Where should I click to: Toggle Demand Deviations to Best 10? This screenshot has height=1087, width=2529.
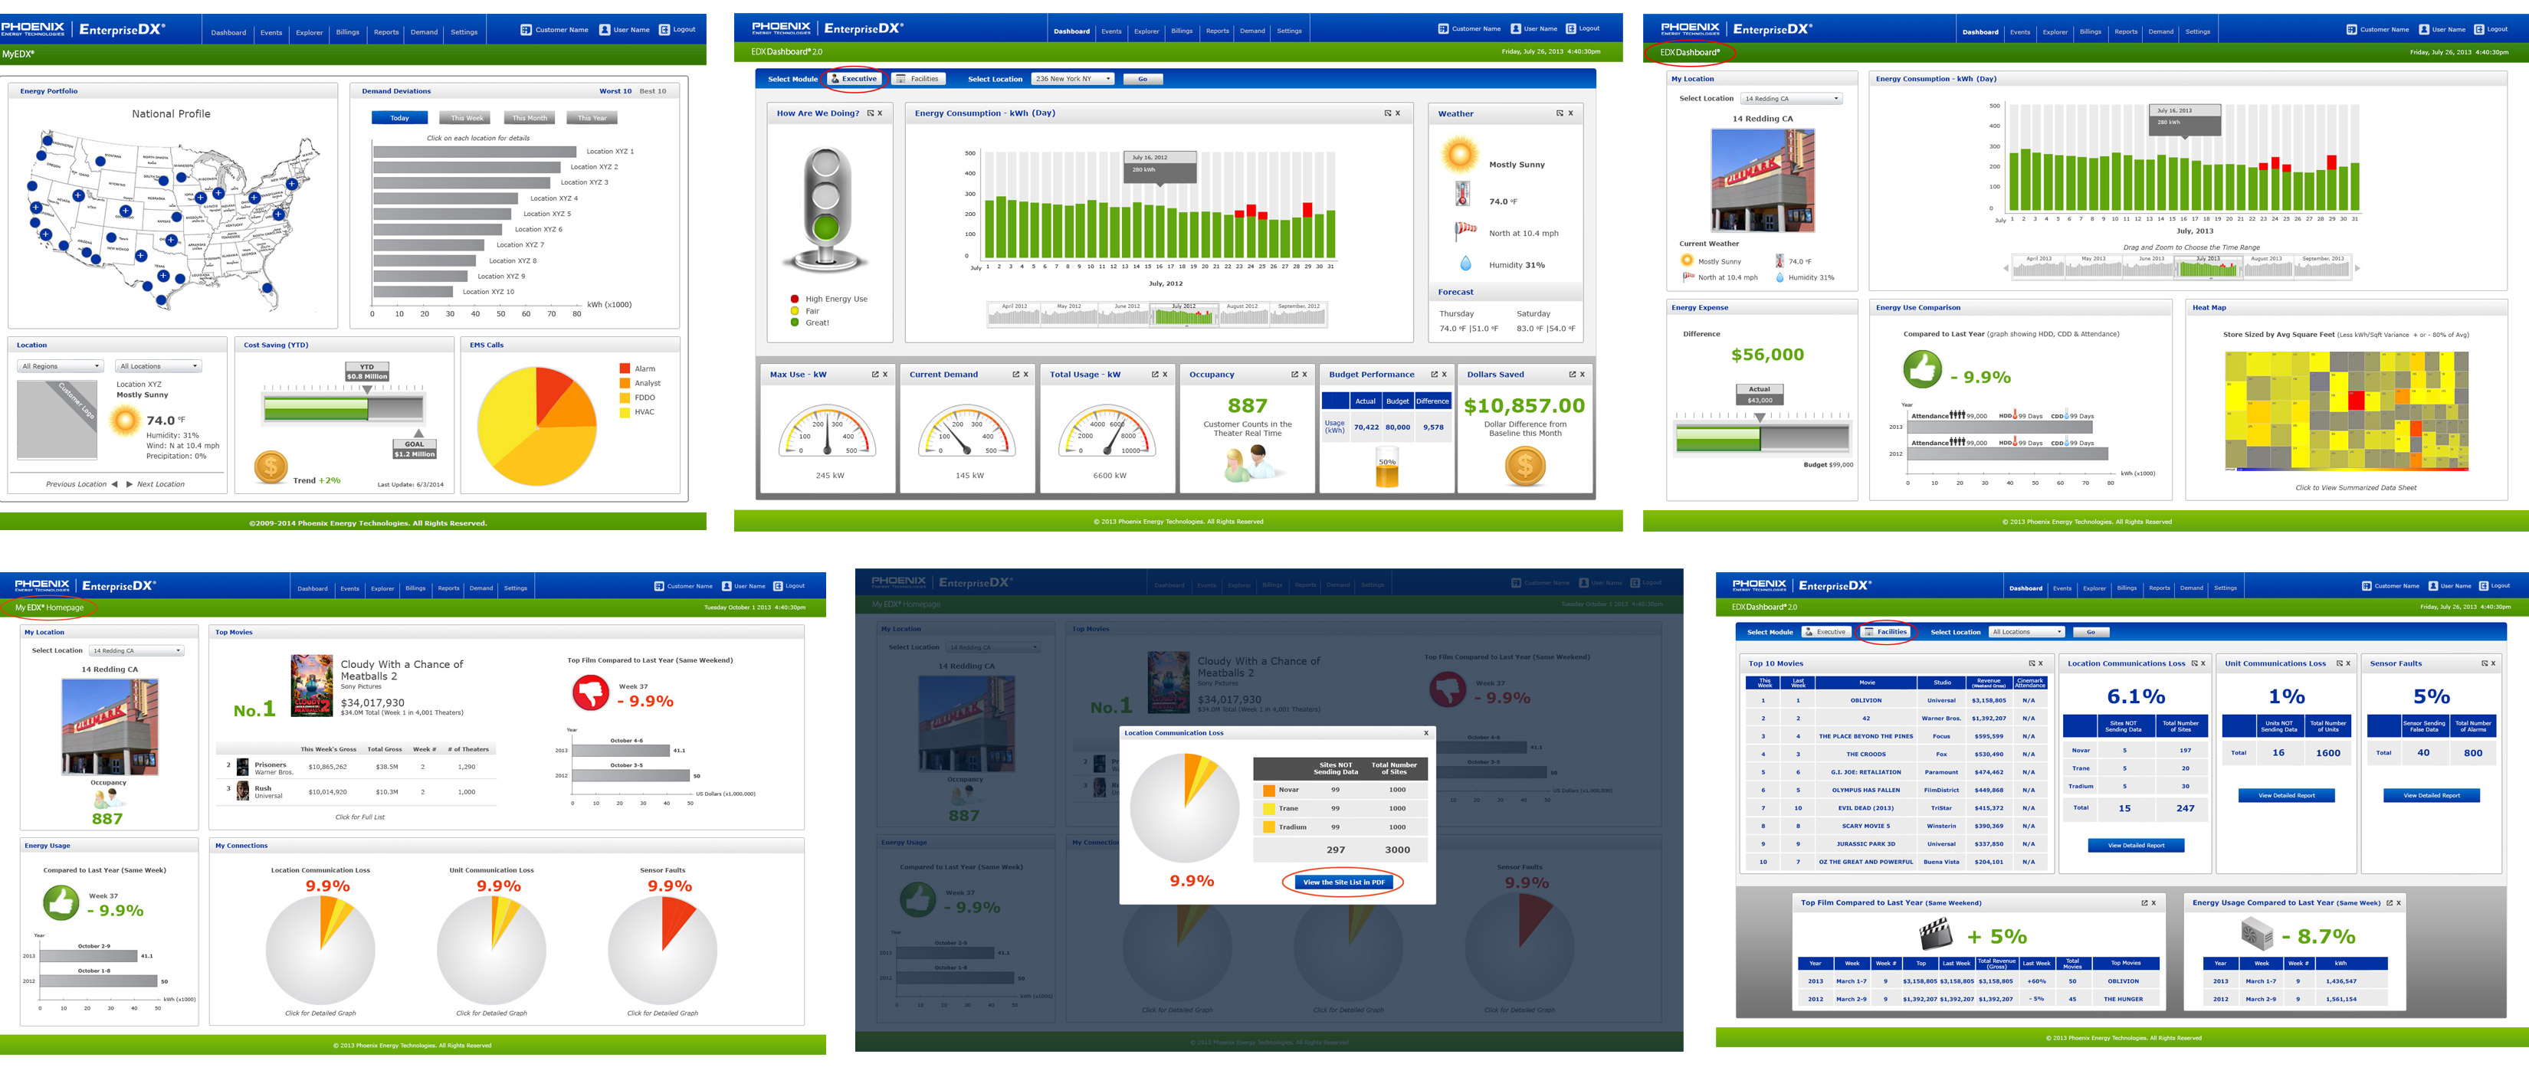tap(652, 91)
